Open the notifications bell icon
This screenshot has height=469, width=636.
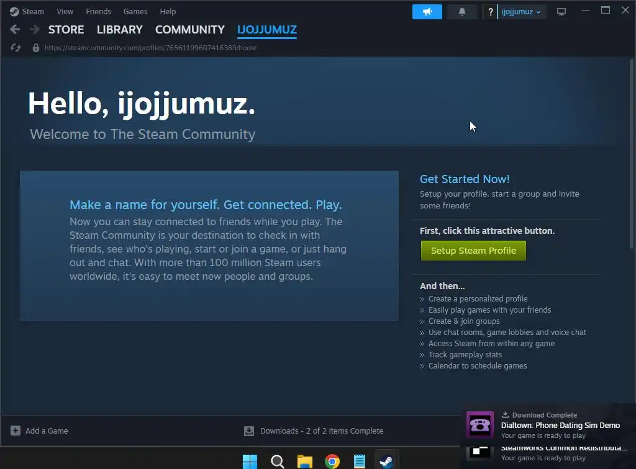click(461, 12)
